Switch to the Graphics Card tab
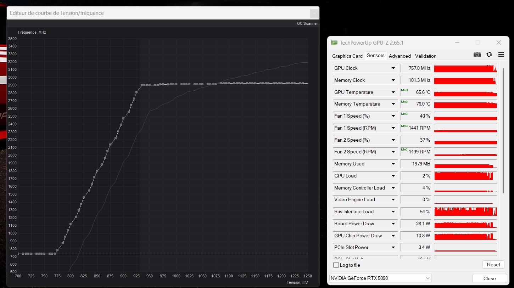 tap(347, 56)
